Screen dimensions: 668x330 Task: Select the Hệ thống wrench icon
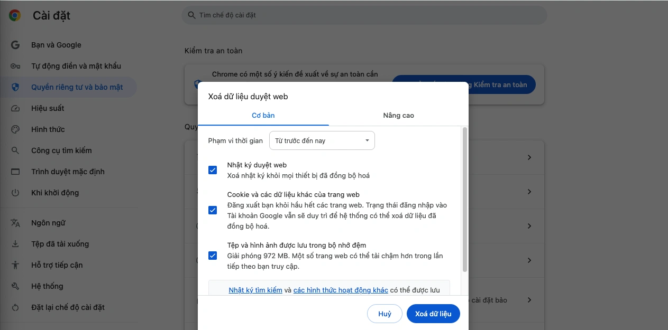point(15,286)
